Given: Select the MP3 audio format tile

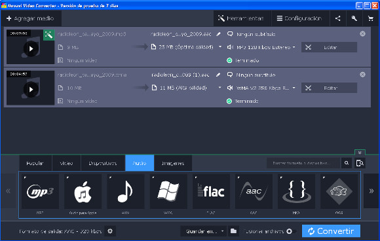Looking at the screenshot, I should point(40,191).
